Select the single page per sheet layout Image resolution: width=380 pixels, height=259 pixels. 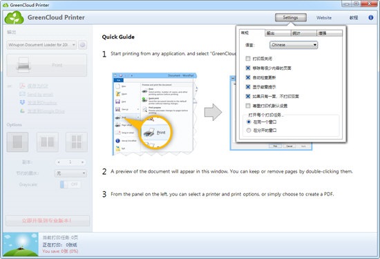pos(17,142)
